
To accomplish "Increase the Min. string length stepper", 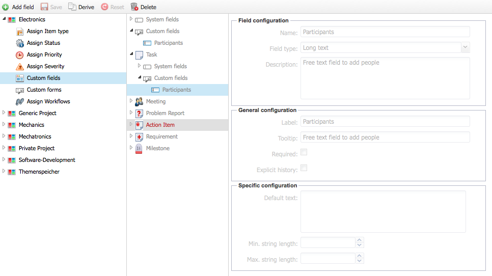I will 360,240.
